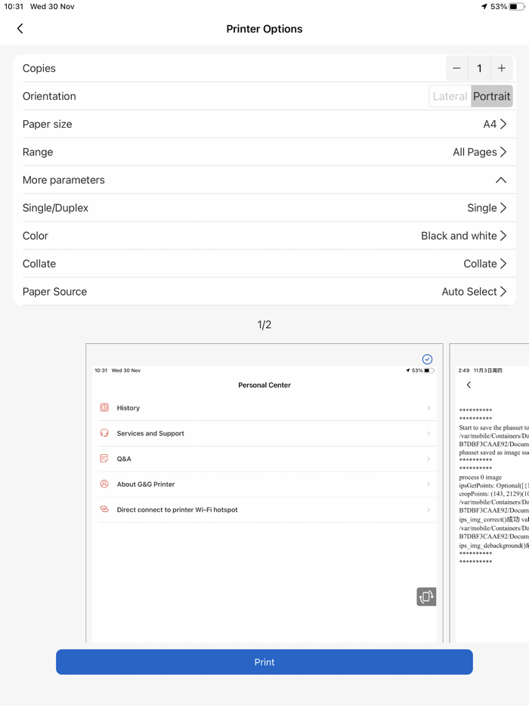Click the Orientation label

[x=49, y=96]
